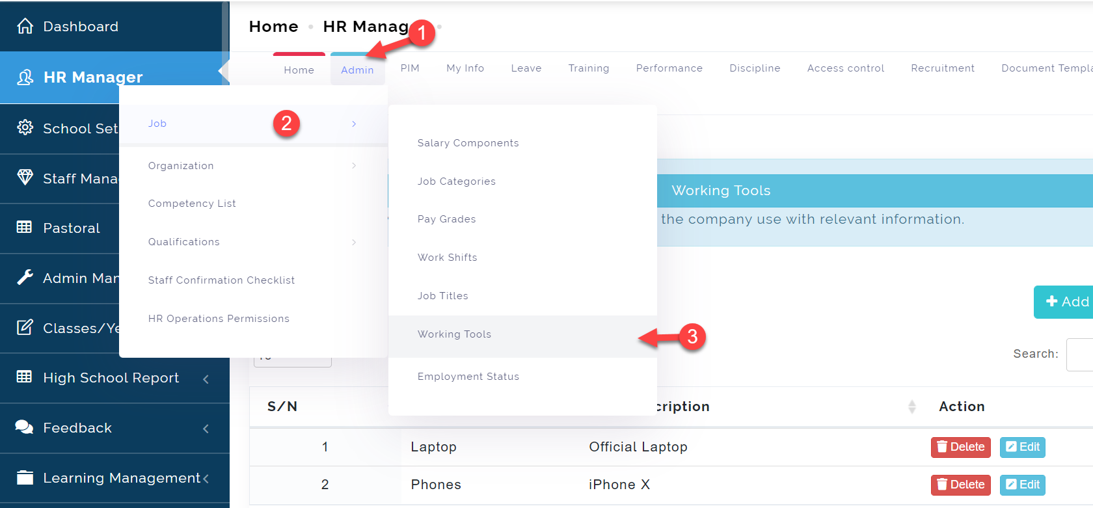Screen dimensions: 1093x508
Task: Switch to the PIM tab
Action: [x=410, y=68]
